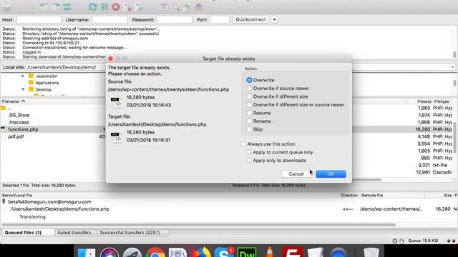Click the gear icon in the status bar
Screen dimensions: 458x257
tap(394, 241)
